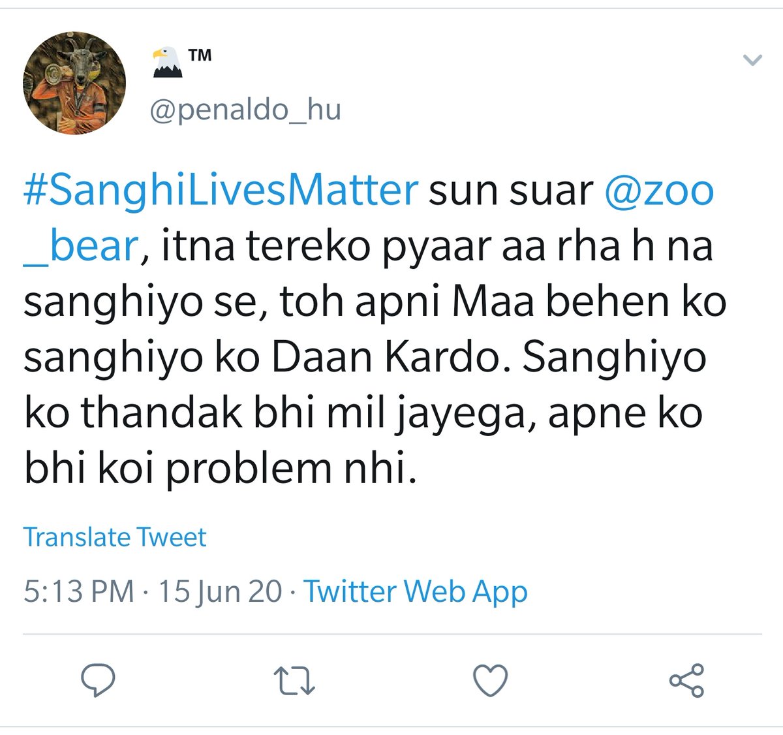Open the share icon options
783x735 pixels.
coord(686,681)
